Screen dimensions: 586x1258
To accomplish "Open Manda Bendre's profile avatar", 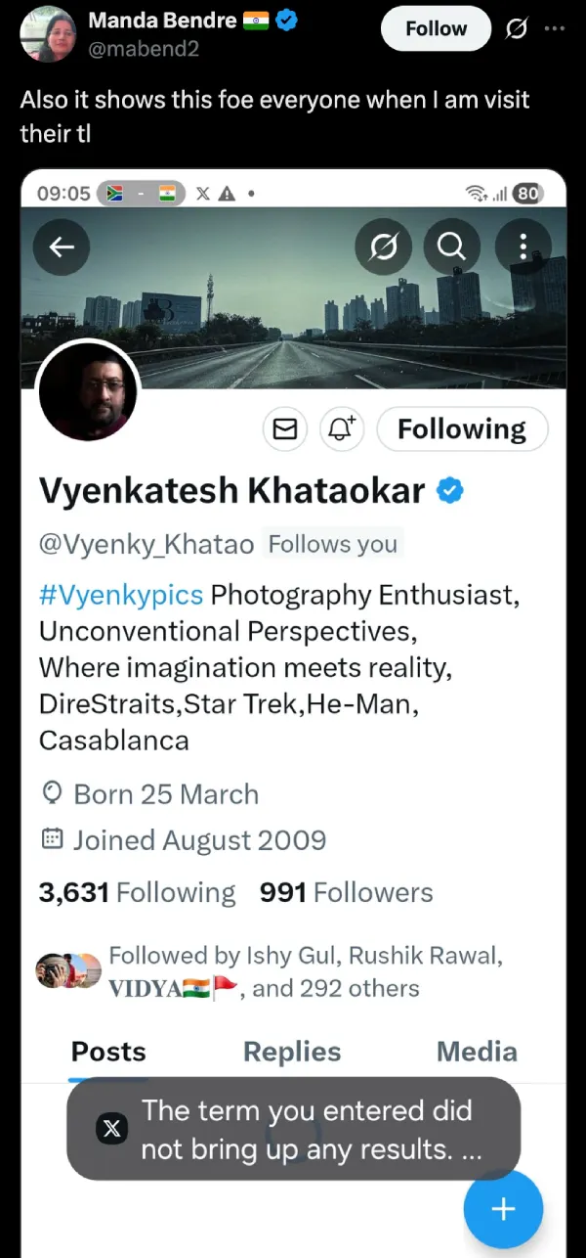I will pyautogui.click(x=47, y=33).
